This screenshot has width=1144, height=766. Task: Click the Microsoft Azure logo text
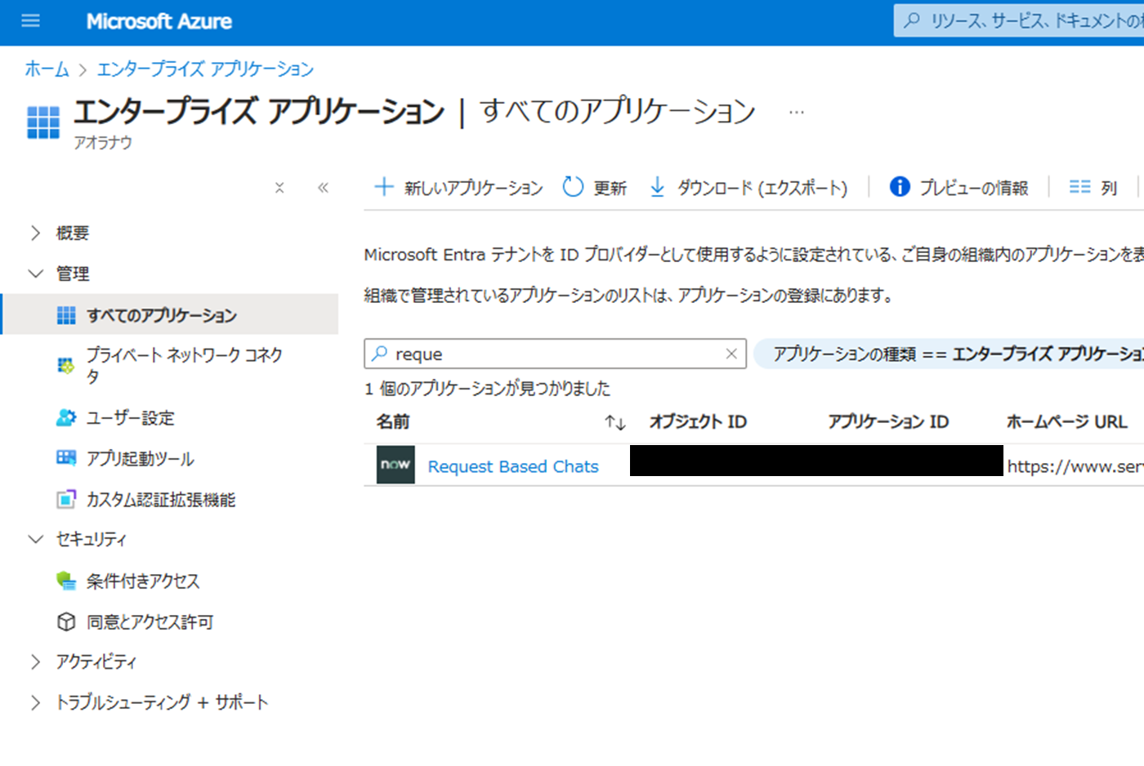(x=159, y=21)
